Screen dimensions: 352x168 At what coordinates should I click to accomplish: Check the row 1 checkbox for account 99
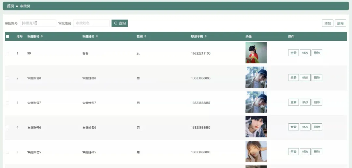point(7,53)
